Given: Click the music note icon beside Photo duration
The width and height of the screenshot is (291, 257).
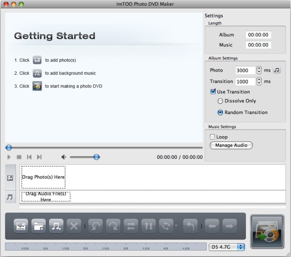Looking at the screenshot, I should click(277, 70).
